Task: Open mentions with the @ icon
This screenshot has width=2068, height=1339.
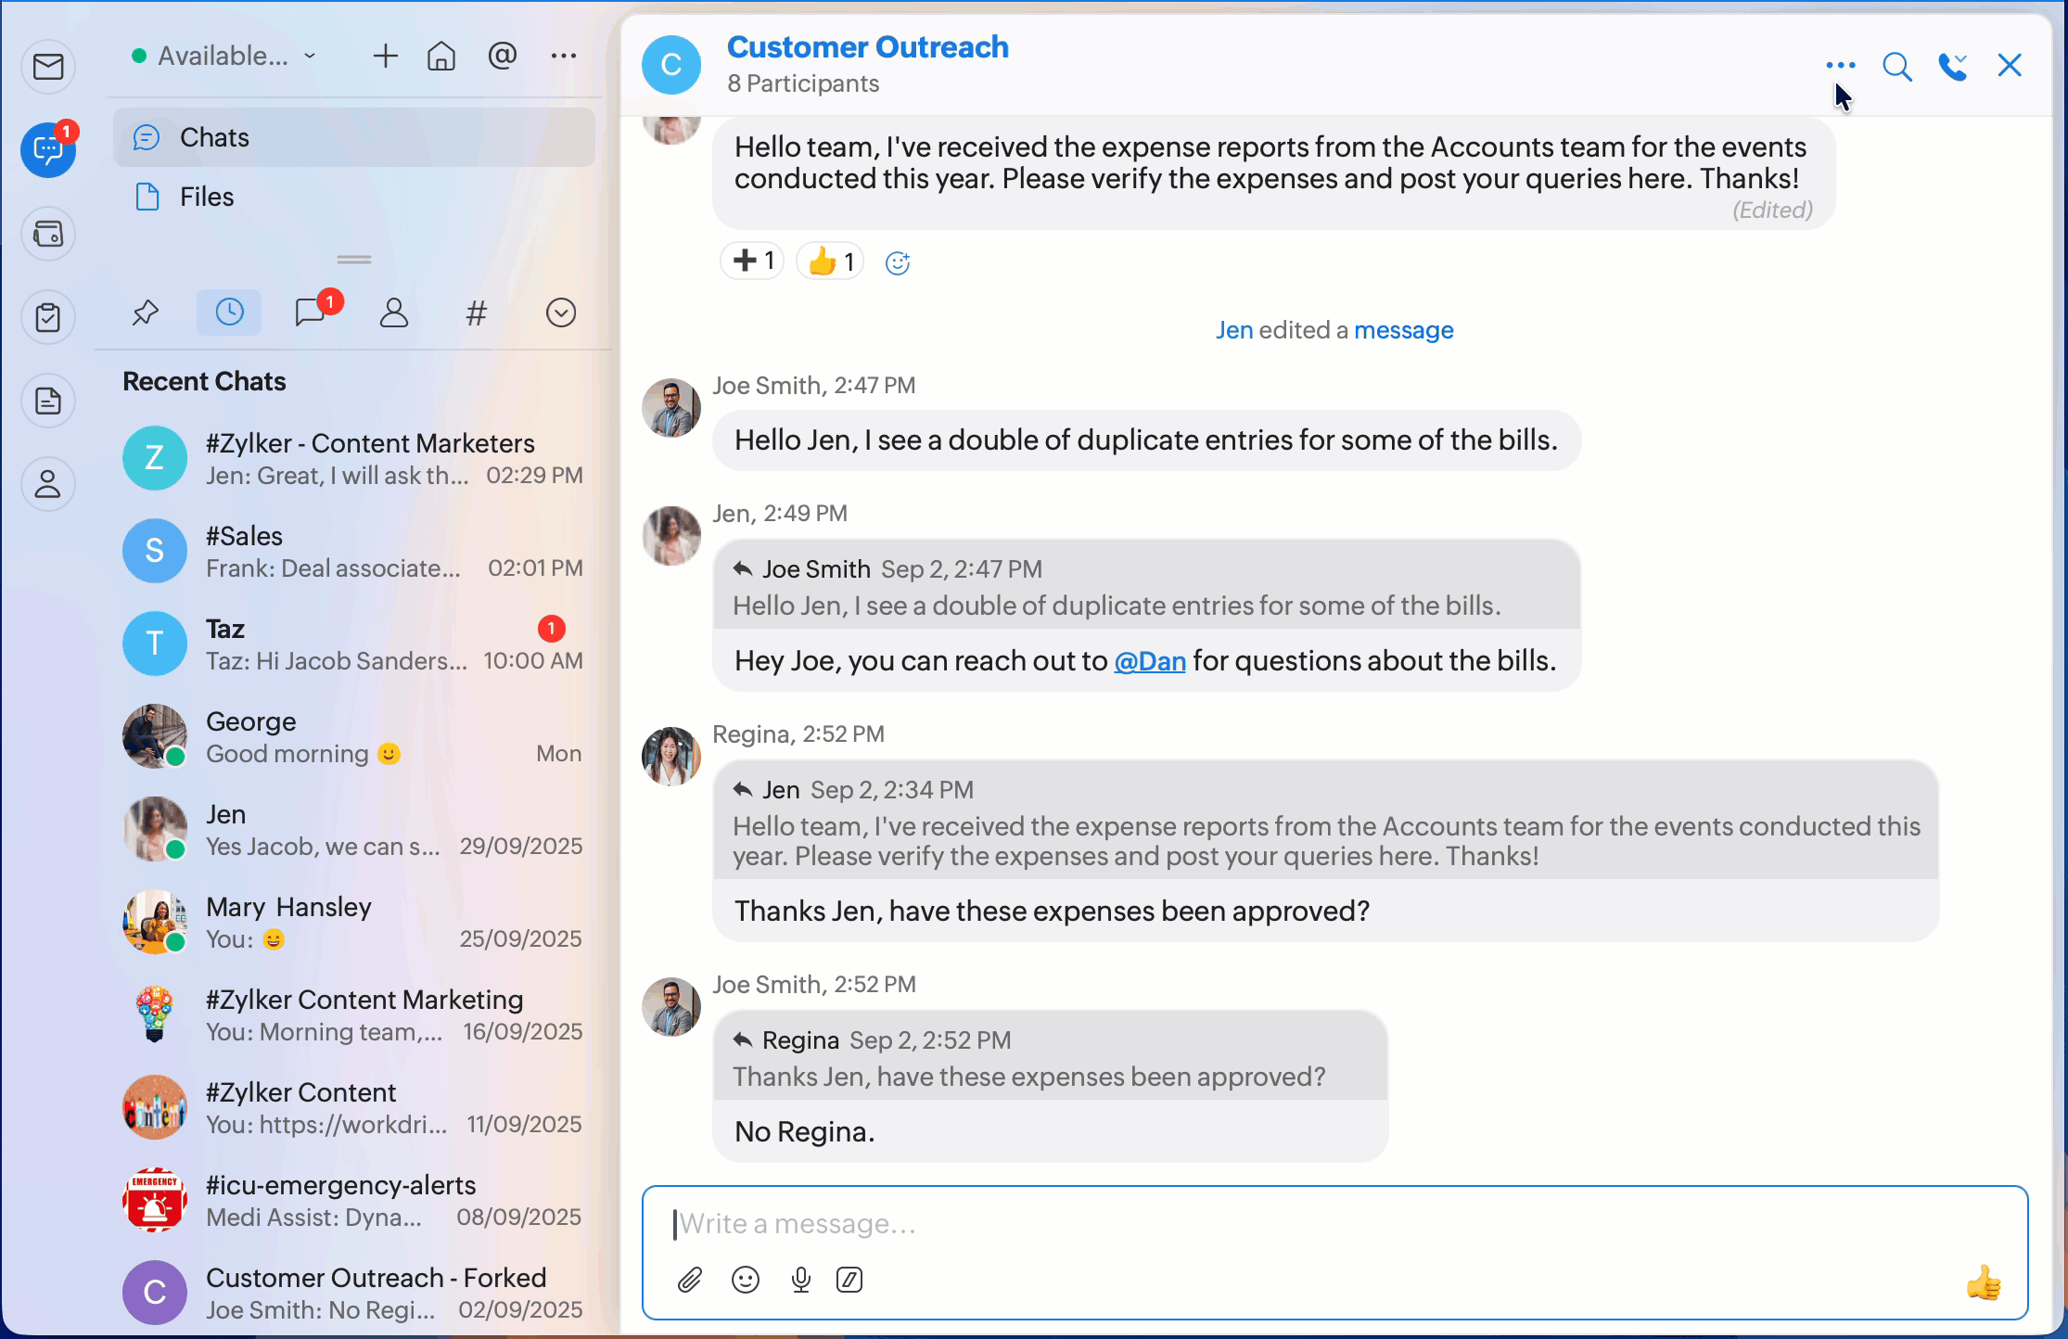Action: click(x=502, y=57)
